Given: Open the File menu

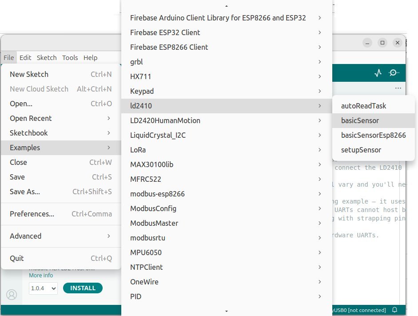Looking at the screenshot, I should pyautogui.click(x=9, y=58).
